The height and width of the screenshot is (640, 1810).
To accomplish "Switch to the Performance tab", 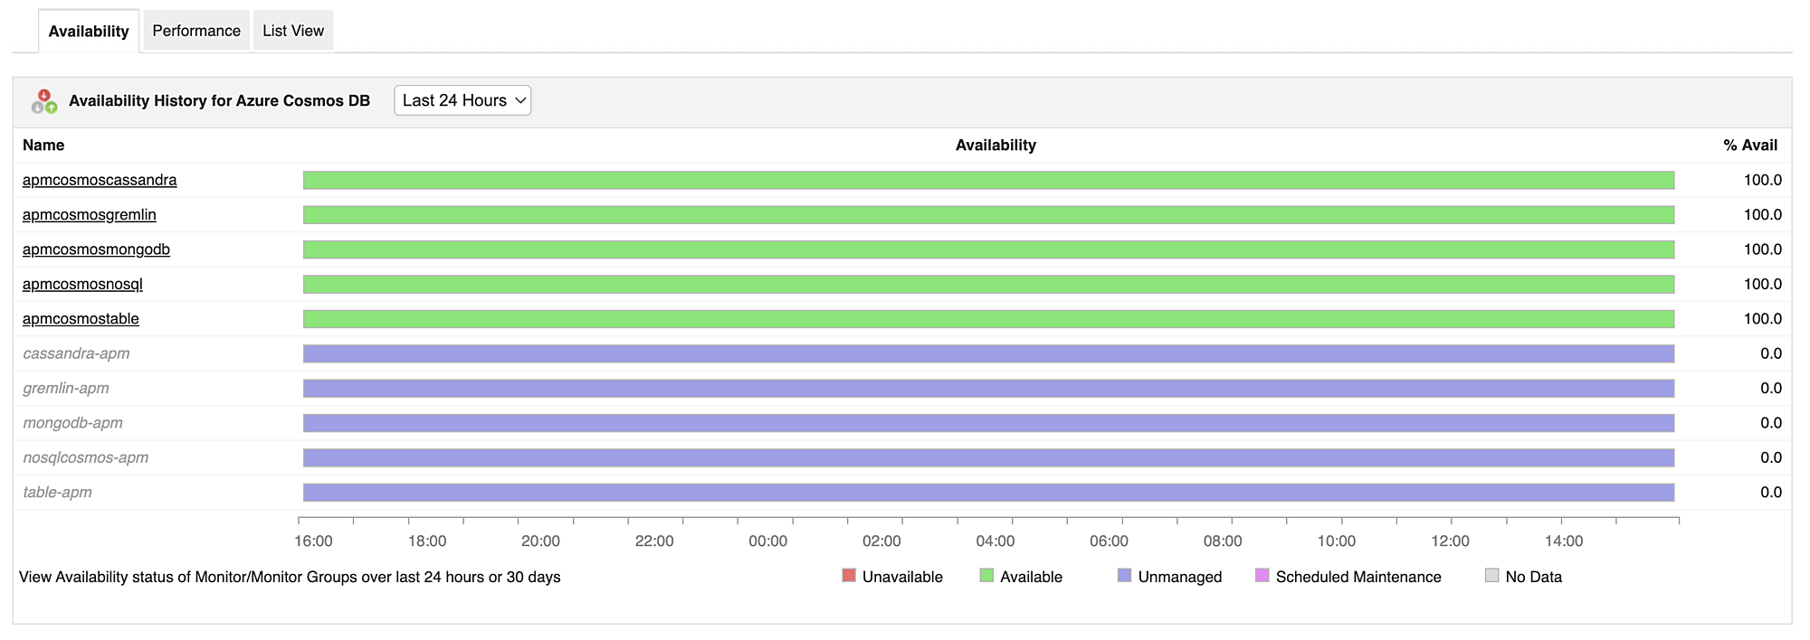I will tap(196, 31).
